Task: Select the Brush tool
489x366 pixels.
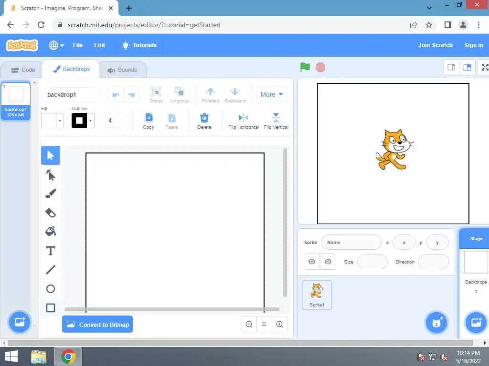Action: (51, 193)
